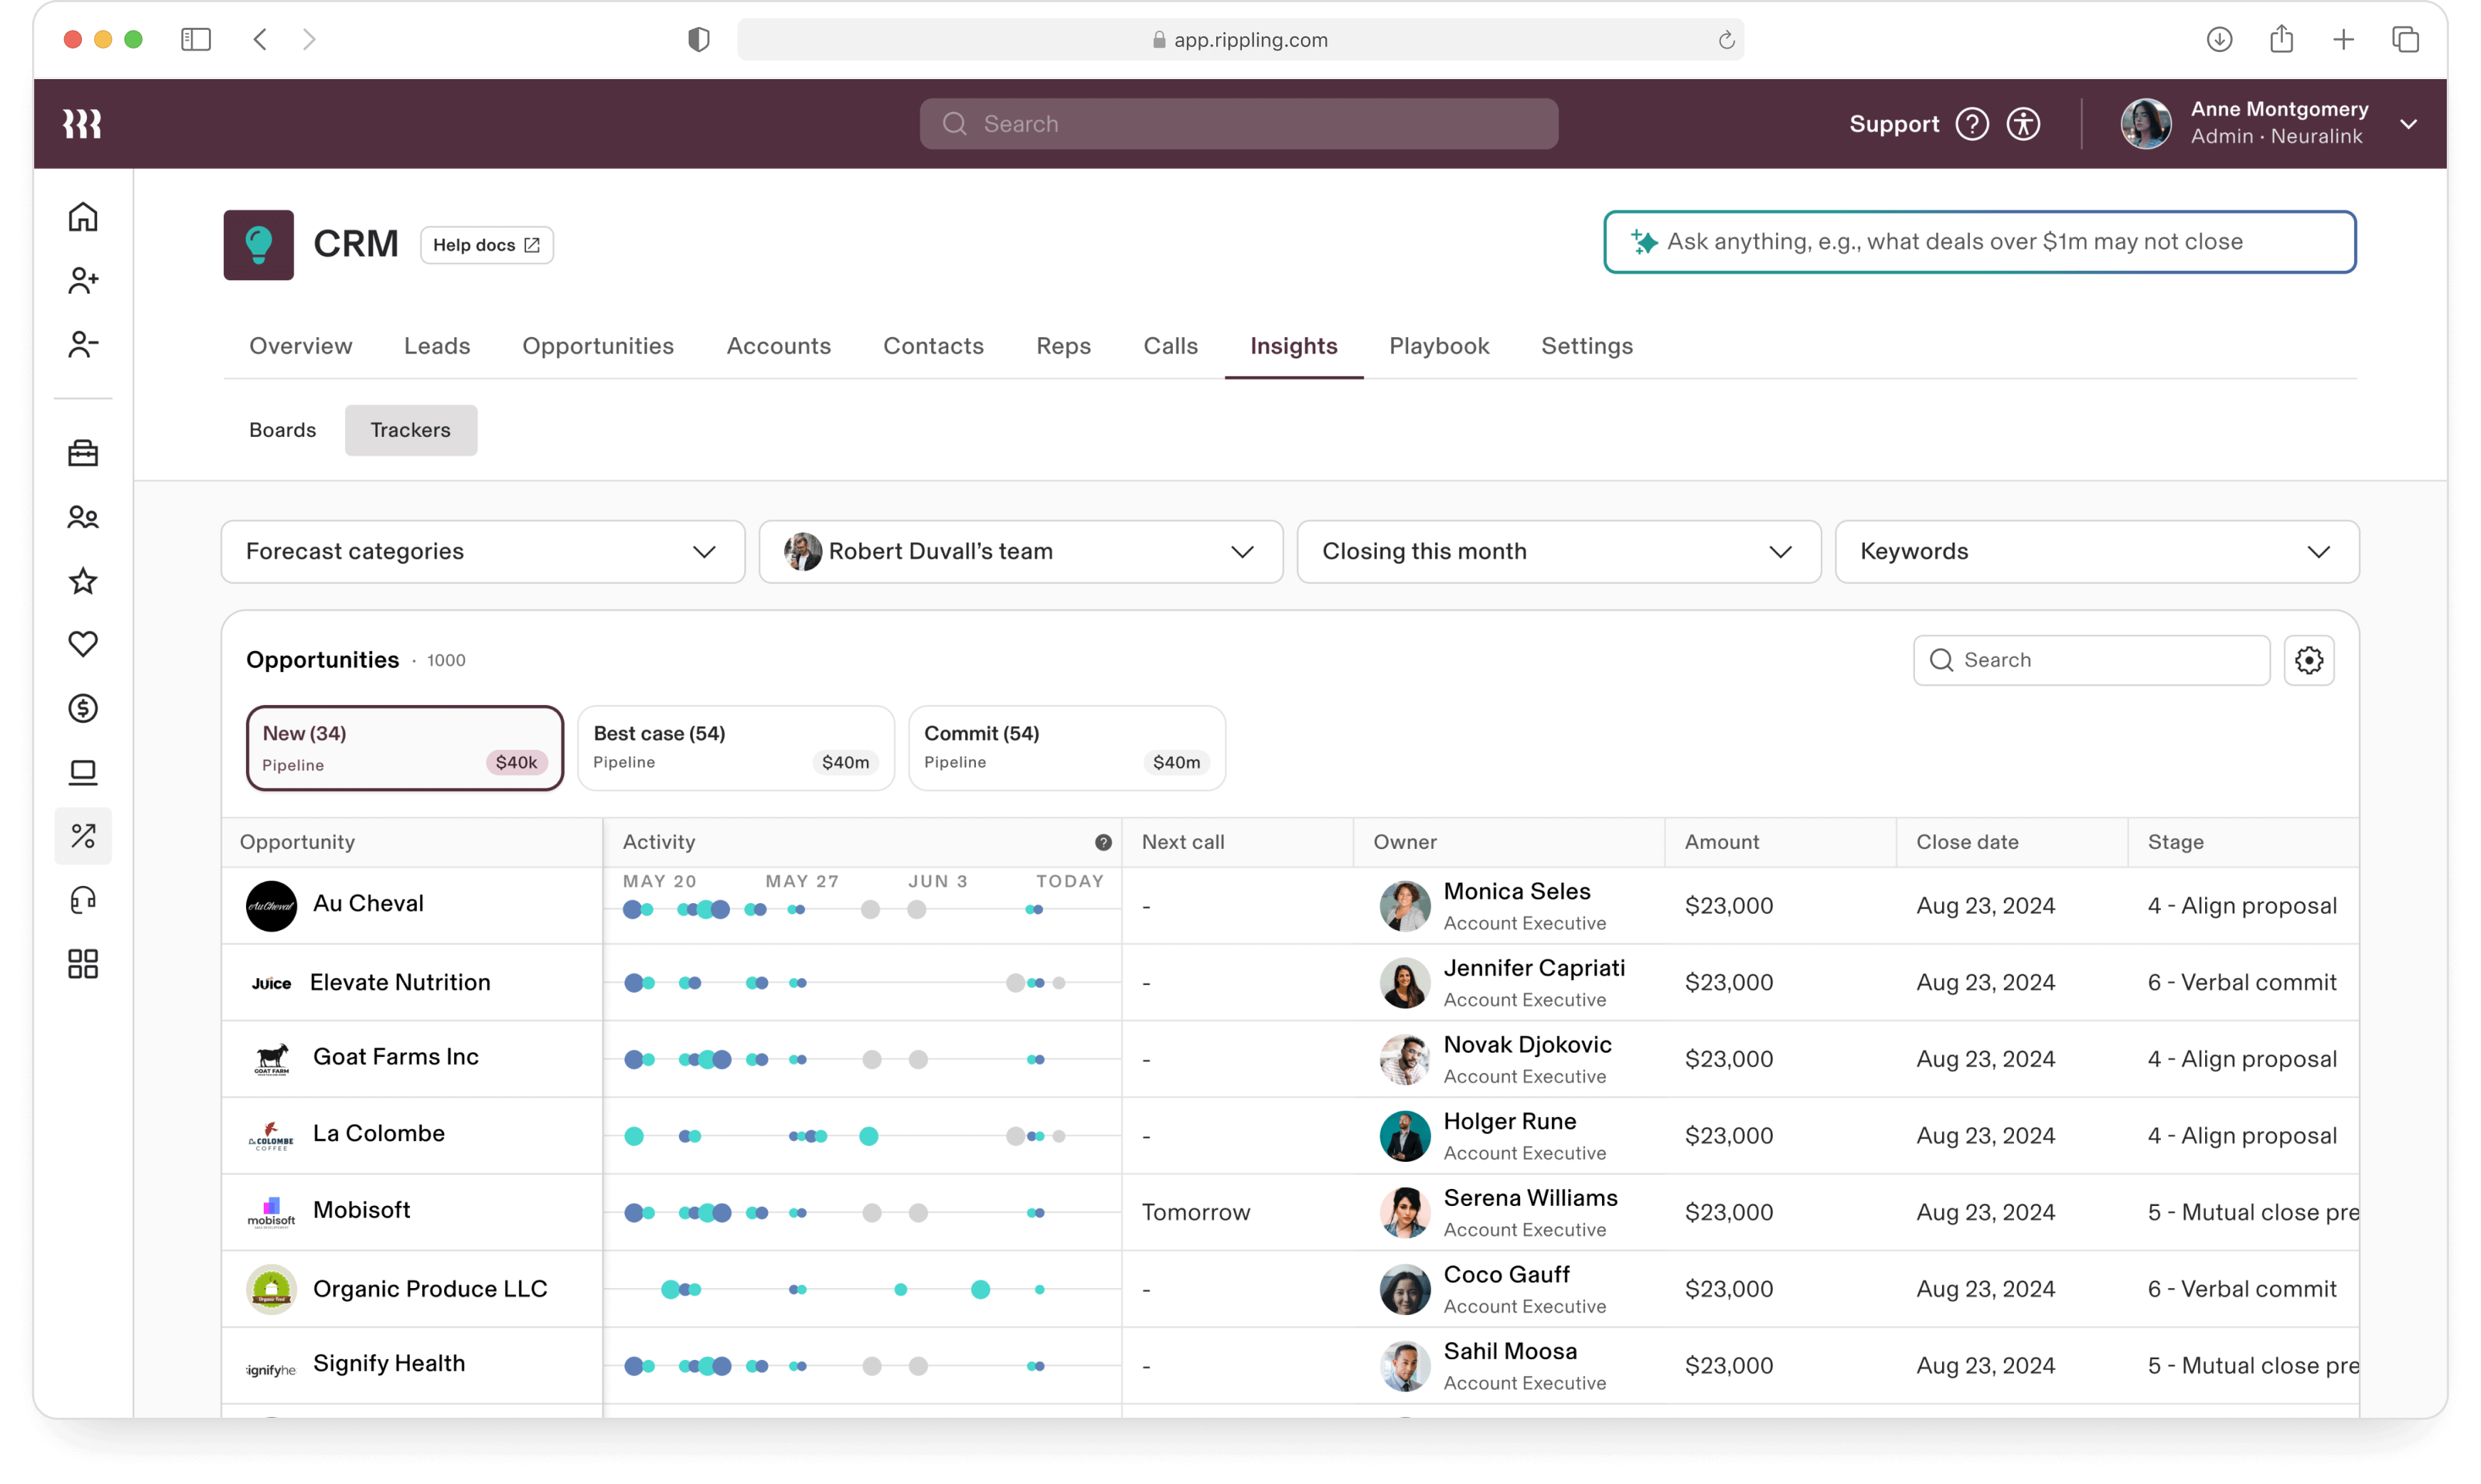Open the add-person sidebar icon

[x=83, y=281]
